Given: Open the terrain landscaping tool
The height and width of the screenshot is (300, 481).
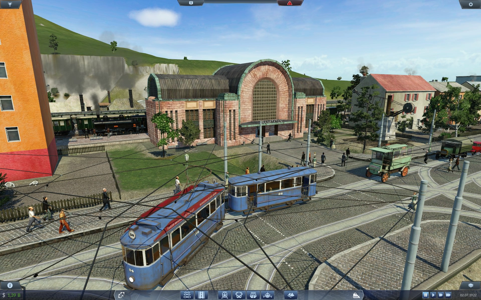Looking at the screenshot, I should coord(291,295).
